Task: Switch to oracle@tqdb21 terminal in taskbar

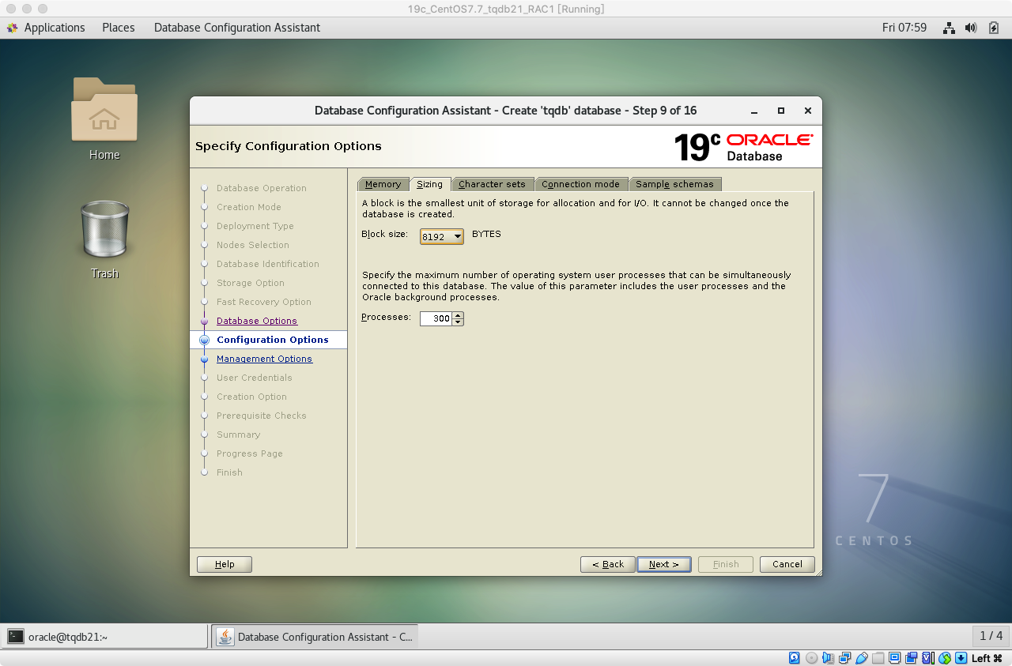Action: pyautogui.click(x=104, y=636)
